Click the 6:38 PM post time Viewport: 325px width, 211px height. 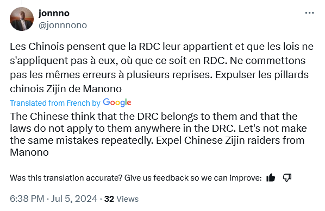pos(27,199)
